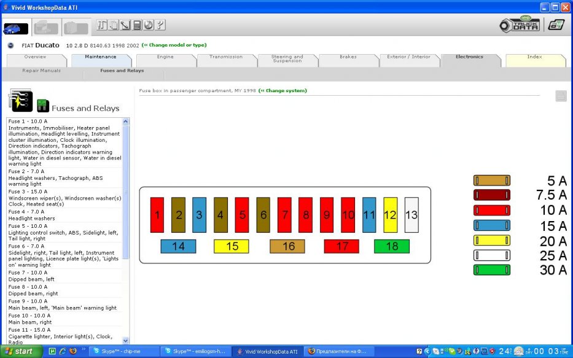Open the yellow Index tab

[x=534, y=57]
